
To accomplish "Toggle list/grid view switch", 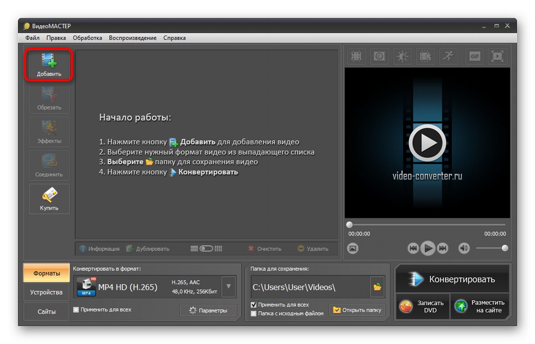I will coord(206,248).
